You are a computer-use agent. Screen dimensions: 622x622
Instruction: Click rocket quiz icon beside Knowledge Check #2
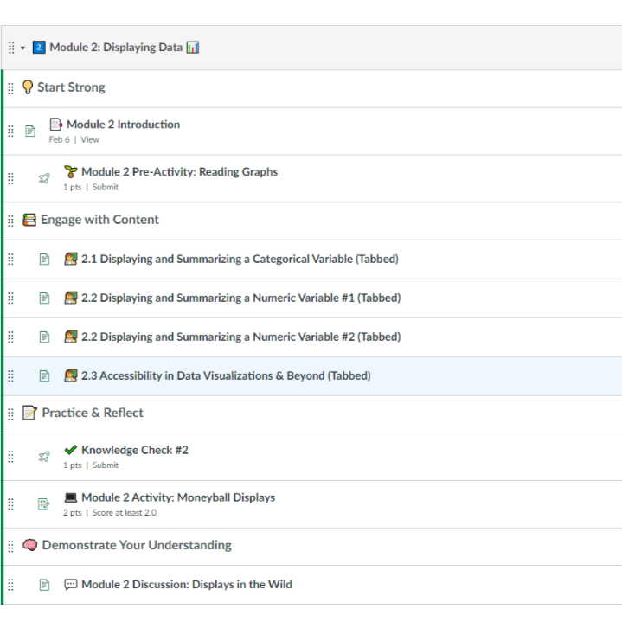pos(44,457)
